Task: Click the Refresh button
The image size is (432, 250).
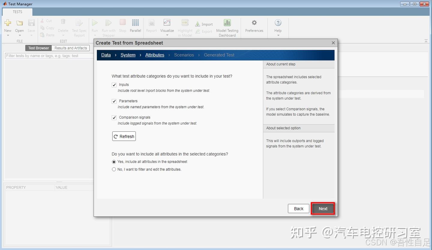Action: (x=124, y=136)
